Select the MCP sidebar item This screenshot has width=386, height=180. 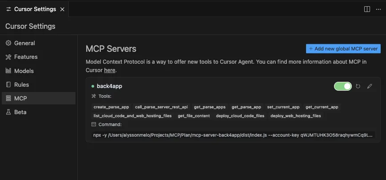coord(39,98)
